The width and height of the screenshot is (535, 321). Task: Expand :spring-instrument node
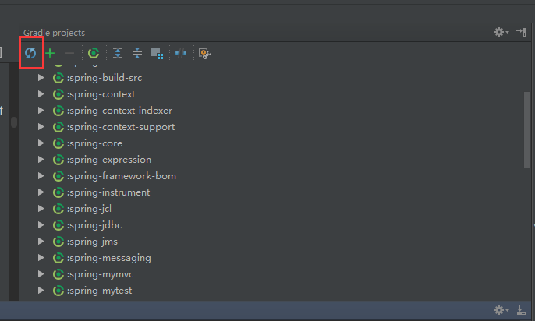click(x=41, y=192)
